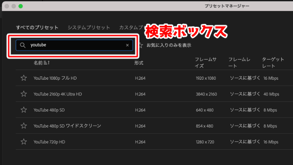Select YouTube 480p SD name text
Image resolution: width=293 pixels, height=165 pixels.
click(49, 110)
